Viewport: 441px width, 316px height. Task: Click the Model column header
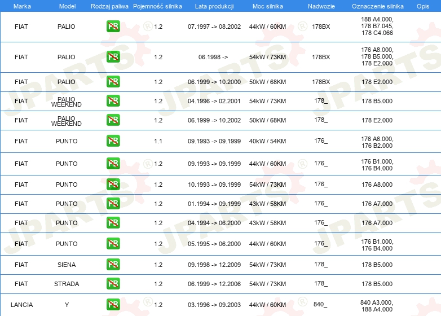coord(67,6)
